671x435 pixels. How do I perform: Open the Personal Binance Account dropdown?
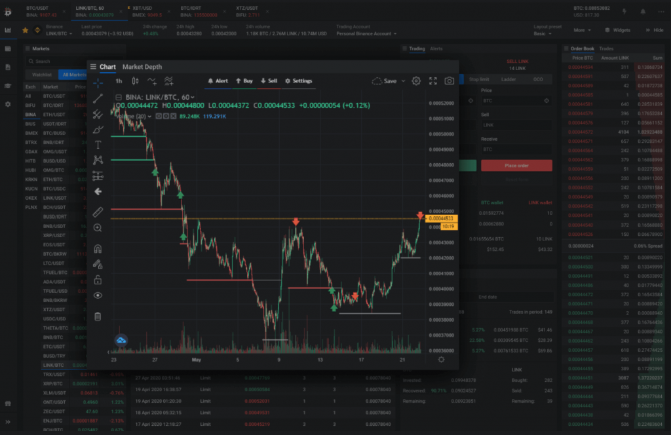[x=366, y=34]
